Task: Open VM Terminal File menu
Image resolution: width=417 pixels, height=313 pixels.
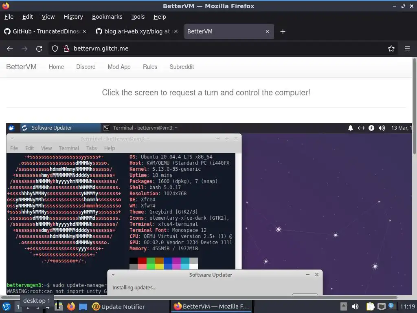Action: point(14,148)
